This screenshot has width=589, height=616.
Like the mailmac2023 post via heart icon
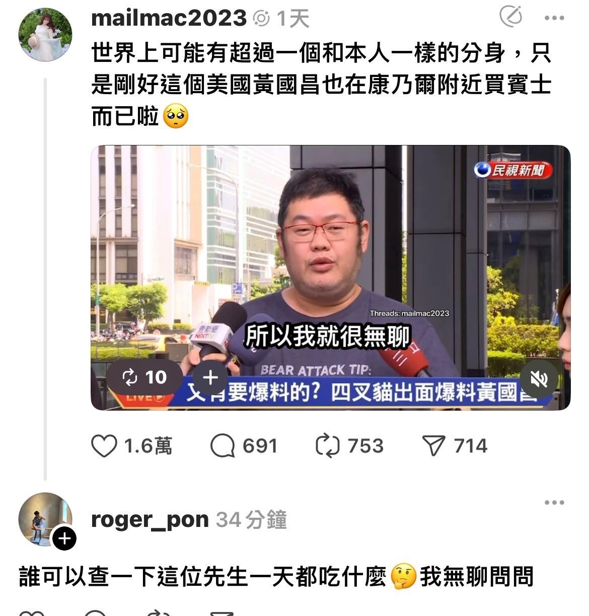(x=104, y=446)
